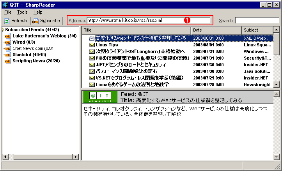Click the XML icon beside Scripting News
Image resolution: width=282 pixels, height=171 pixels.
pos(7,61)
